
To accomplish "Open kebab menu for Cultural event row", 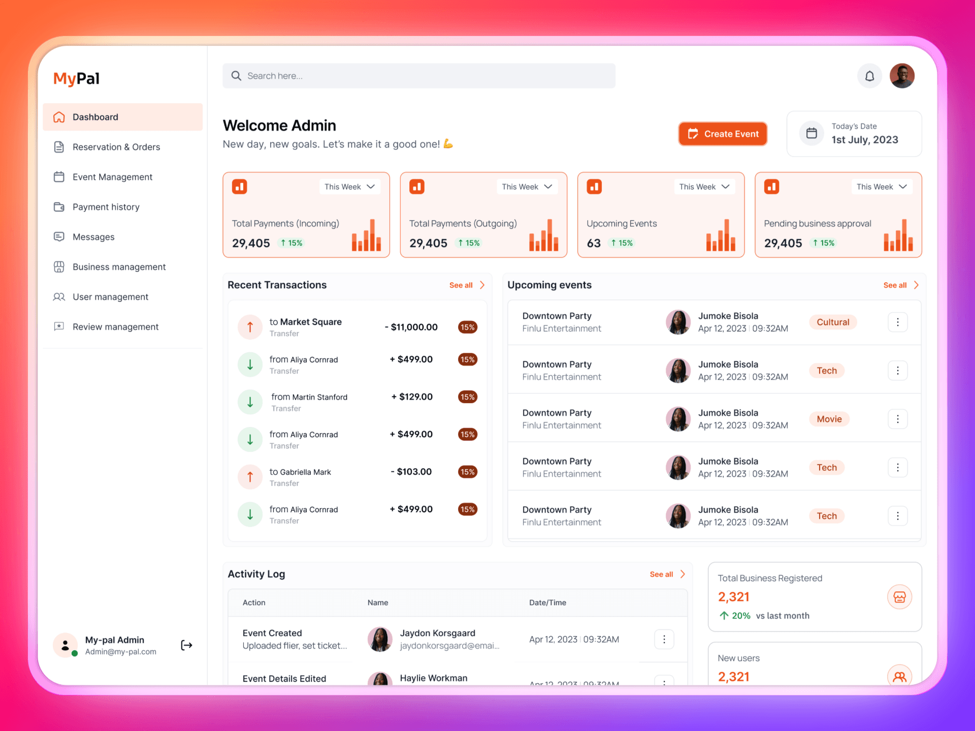I will point(897,322).
